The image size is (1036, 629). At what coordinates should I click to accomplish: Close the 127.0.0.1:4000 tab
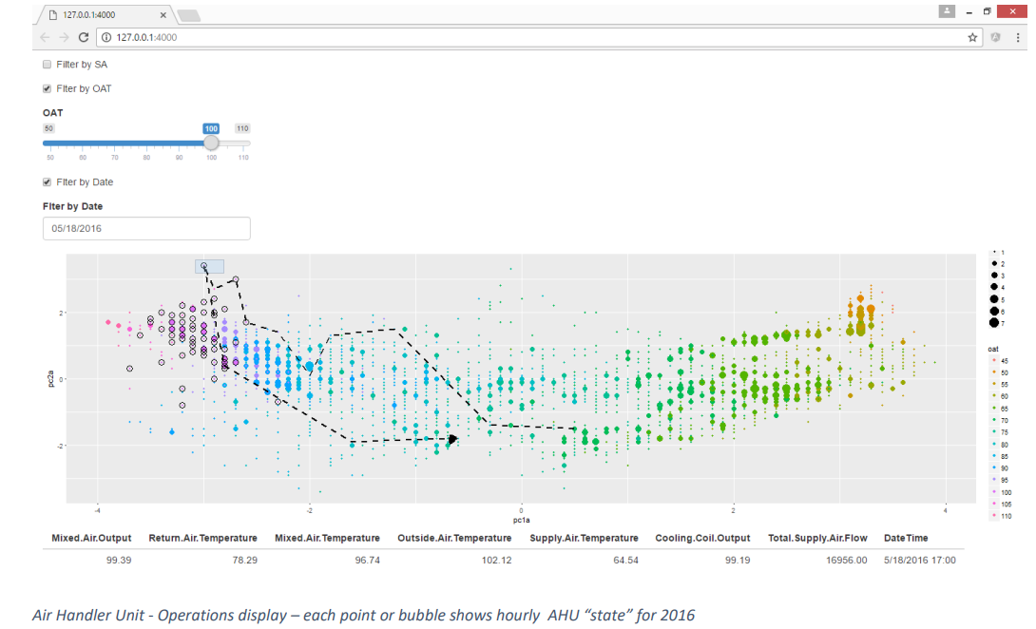tap(164, 15)
